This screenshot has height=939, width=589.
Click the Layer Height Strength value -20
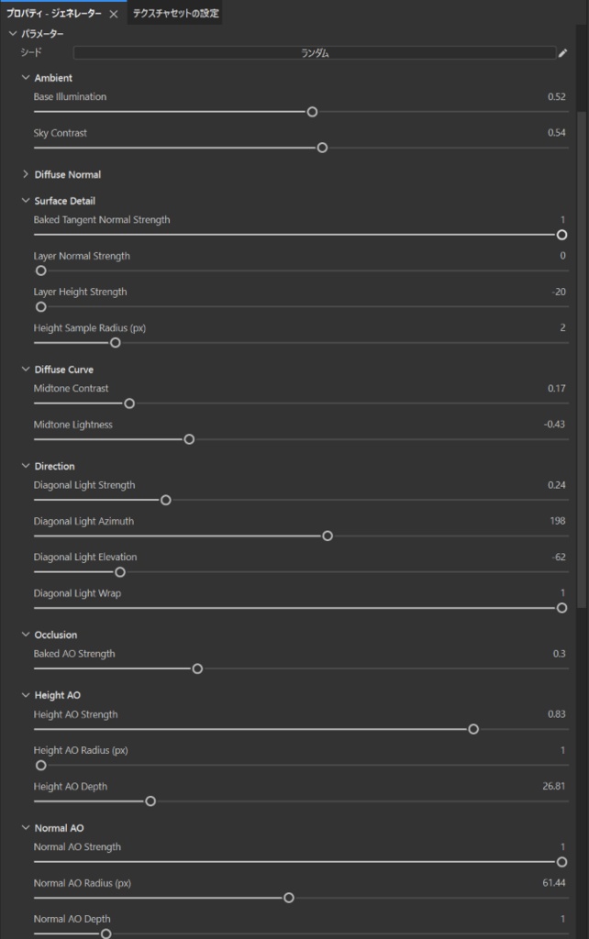coord(559,292)
